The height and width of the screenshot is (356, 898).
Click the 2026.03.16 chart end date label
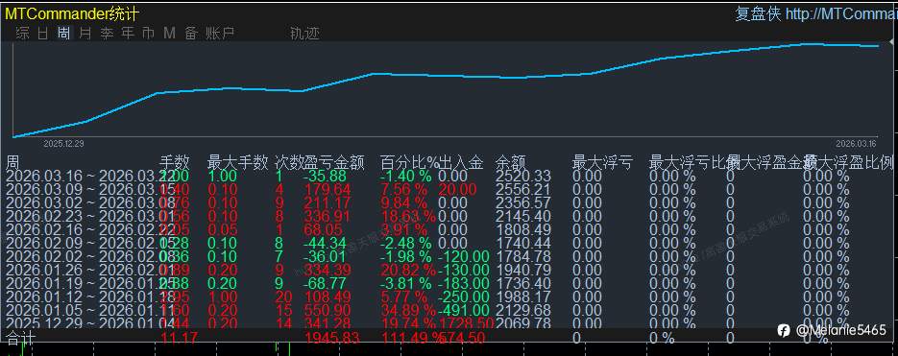tap(856, 144)
